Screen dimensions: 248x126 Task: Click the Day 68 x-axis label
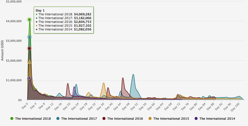pos(168,106)
